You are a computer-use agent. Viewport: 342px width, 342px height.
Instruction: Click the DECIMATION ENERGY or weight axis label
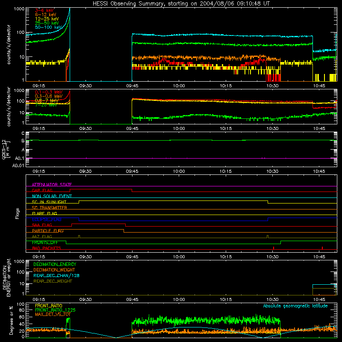tap(6, 277)
